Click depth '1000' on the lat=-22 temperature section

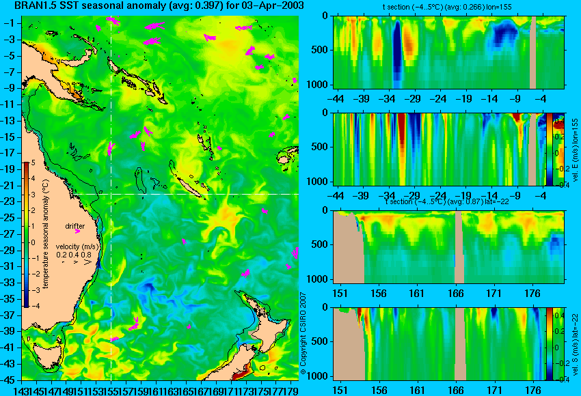[318, 279]
